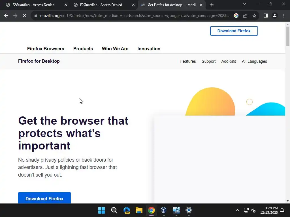The height and width of the screenshot is (217, 290).
Task: Open File Explorer from the taskbar
Action: click(x=139, y=210)
